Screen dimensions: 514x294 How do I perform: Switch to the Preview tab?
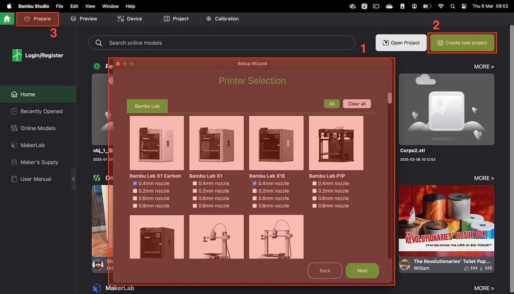tap(84, 19)
